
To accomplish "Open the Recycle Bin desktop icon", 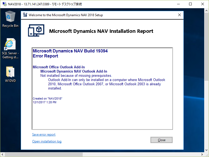I will click(10, 19).
